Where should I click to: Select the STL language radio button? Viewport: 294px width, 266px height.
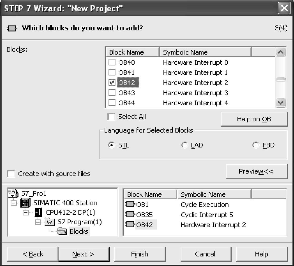(112, 145)
